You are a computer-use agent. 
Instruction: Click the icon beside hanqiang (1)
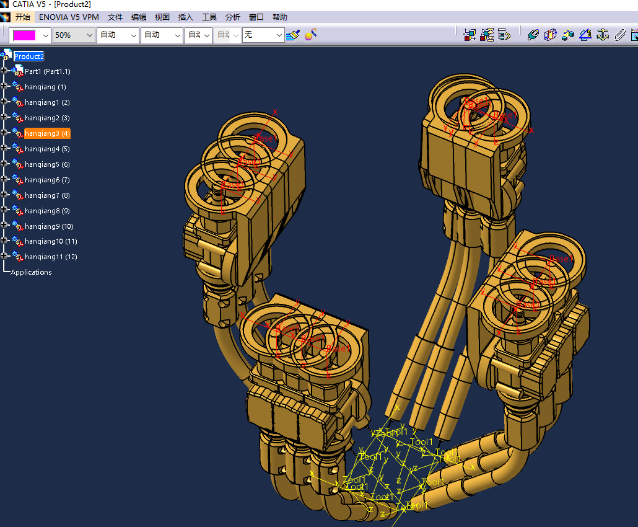[x=17, y=86]
